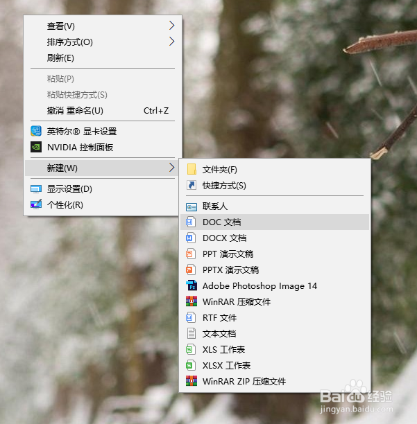
Task: Create a new PPTX 演示文稿
Action: (275, 270)
